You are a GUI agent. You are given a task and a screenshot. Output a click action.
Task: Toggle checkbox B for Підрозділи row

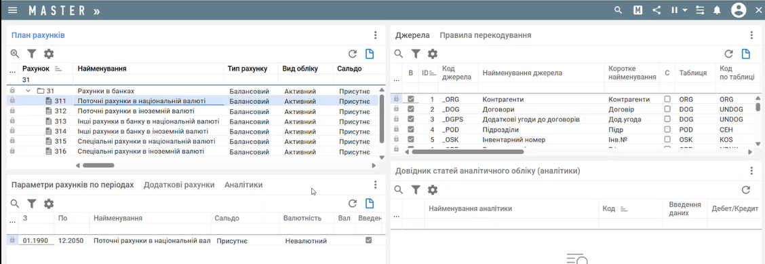[x=411, y=130]
